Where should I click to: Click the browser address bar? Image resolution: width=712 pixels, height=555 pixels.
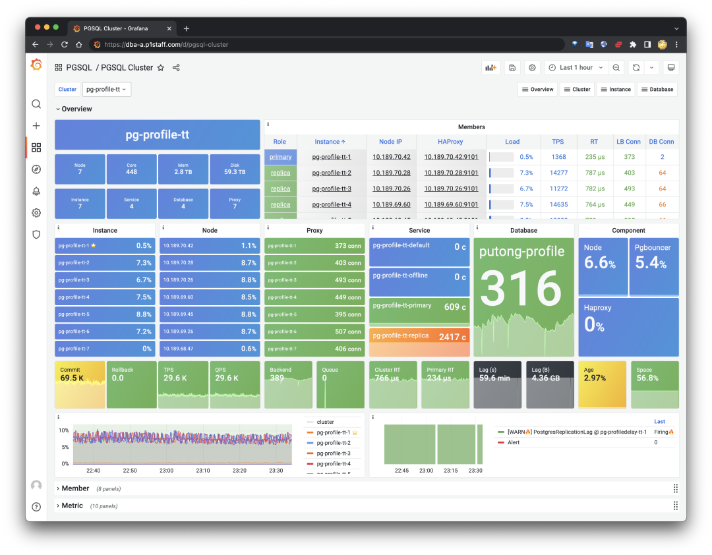330,45
